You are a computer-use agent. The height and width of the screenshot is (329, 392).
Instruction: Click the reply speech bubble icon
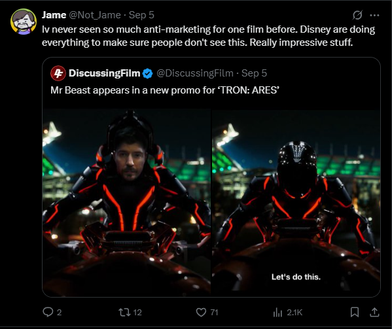[48, 312]
